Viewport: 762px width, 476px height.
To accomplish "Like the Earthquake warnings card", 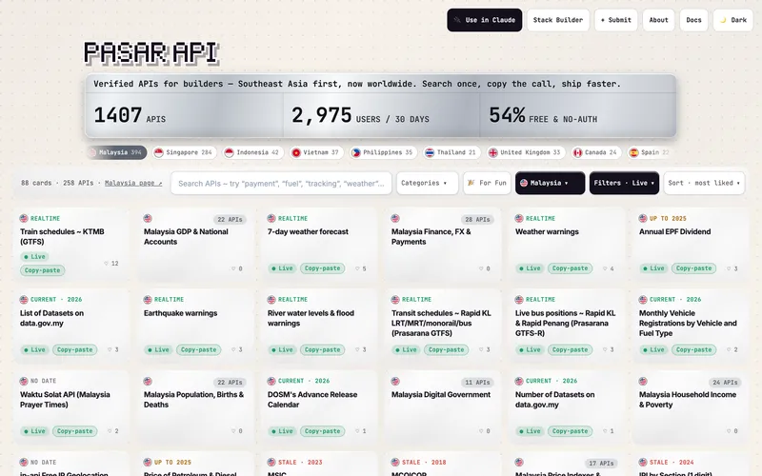I will (236, 349).
